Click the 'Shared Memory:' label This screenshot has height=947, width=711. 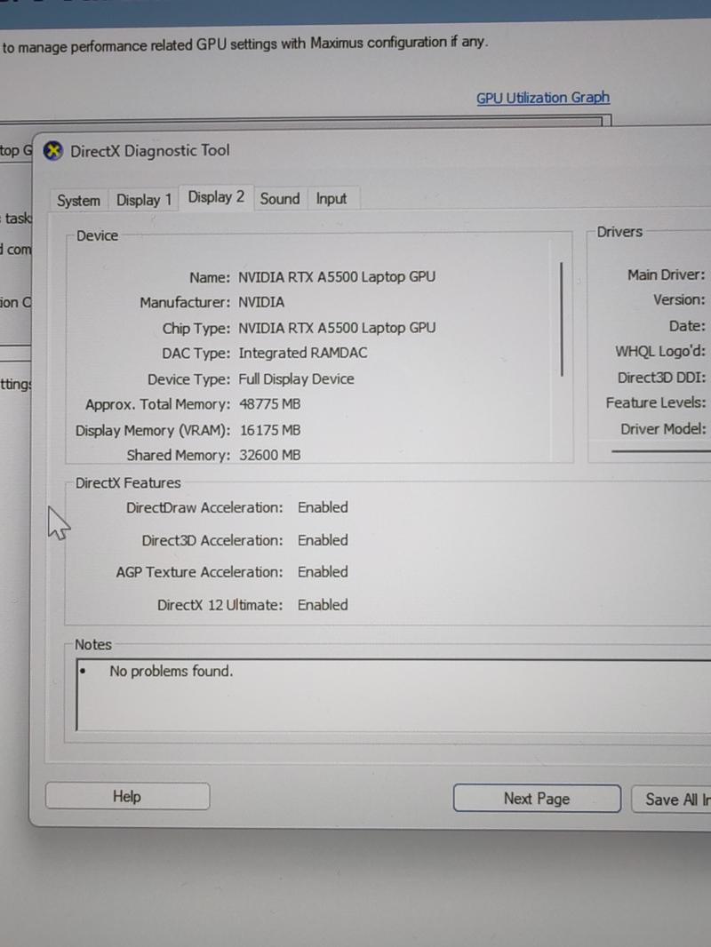(x=179, y=456)
